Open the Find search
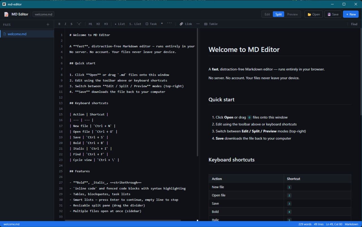 354,24
